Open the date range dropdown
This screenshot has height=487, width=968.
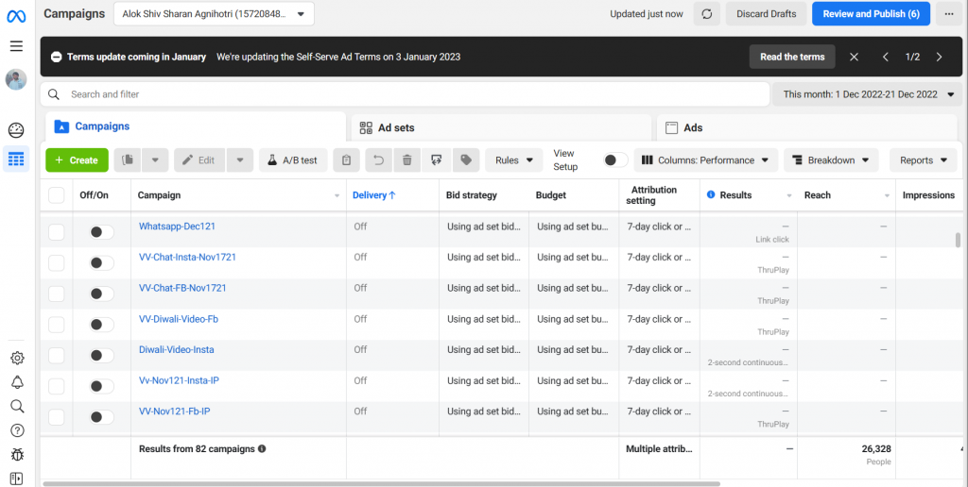(x=868, y=94)
